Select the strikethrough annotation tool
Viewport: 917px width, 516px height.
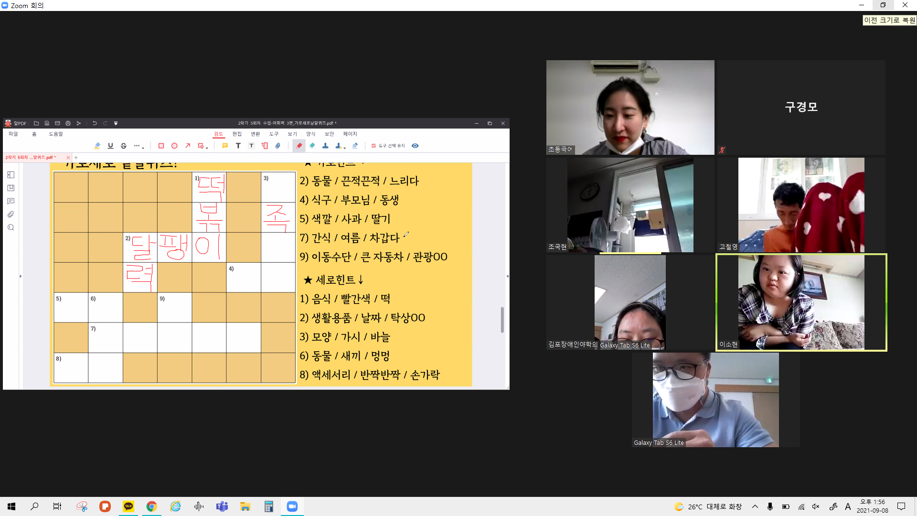[x=124, y=146]
